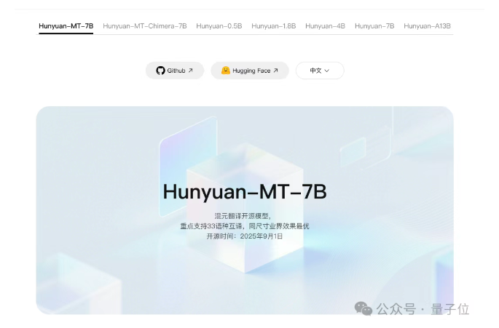Click the Hunyuan-MT-7B banner heading
The width and height of the screenshot is (499, 328).
click(x=245, y=192)
